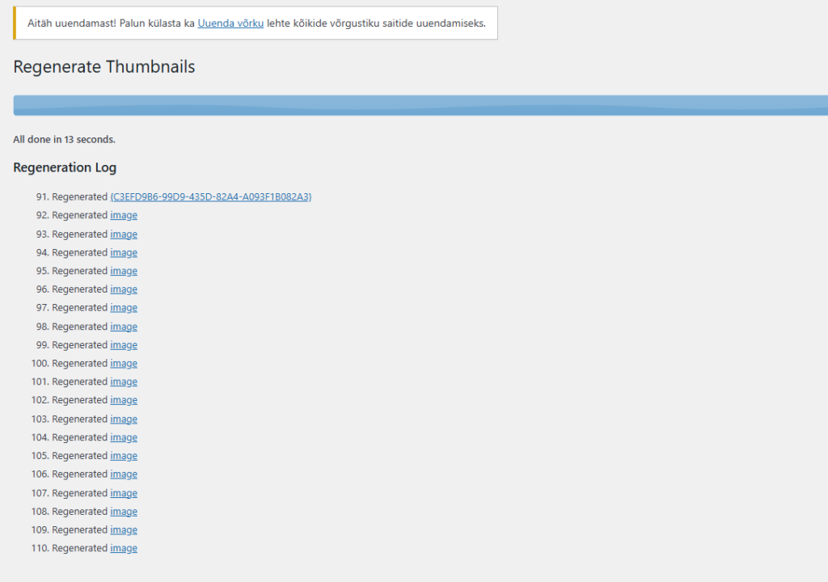Image resolution: width=828 pixels, height=582 pixels.
Task: Select image link in row 96
Action: pos(124,289)
